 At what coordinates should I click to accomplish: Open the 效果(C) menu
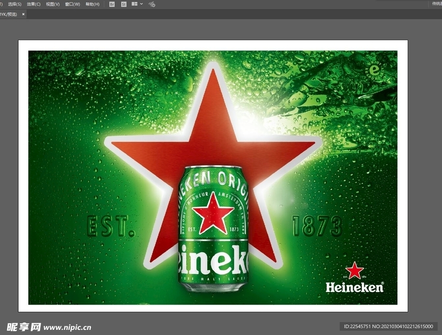[34, 4]
